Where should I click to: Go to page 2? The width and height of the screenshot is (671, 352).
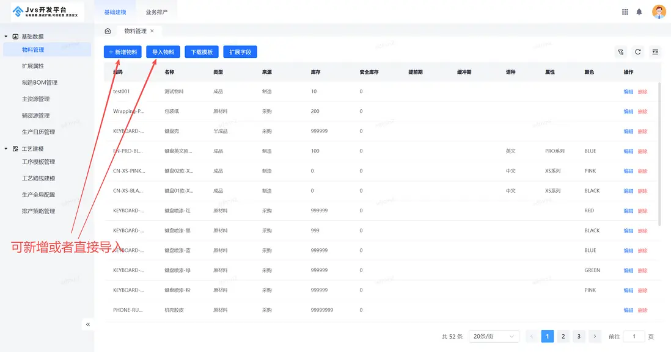coord(563,337)
